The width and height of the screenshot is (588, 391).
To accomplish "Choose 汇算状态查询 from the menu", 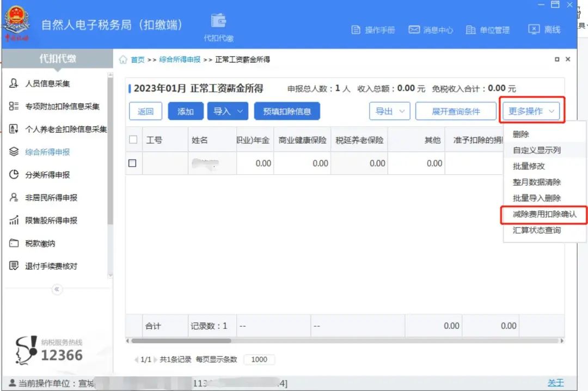I will pos(537,230).
